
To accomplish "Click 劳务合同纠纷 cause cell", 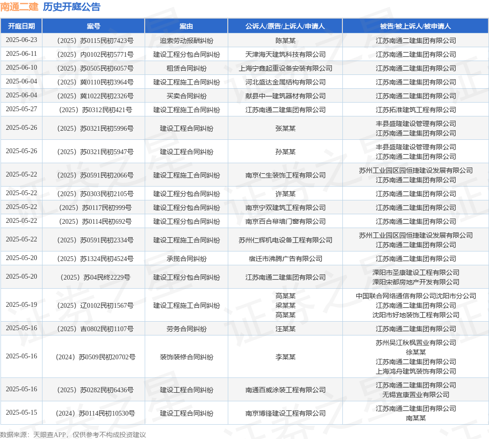I will [187, 329].
